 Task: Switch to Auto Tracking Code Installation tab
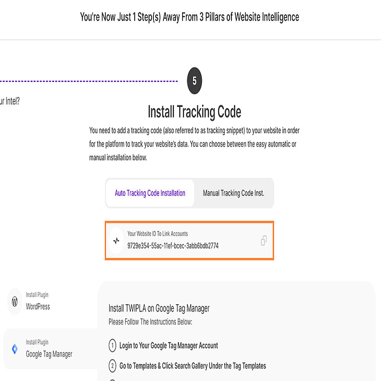click(x=150, y=194)
